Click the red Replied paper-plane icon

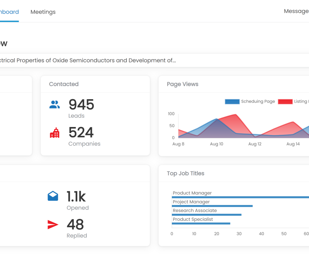[53, 225]
